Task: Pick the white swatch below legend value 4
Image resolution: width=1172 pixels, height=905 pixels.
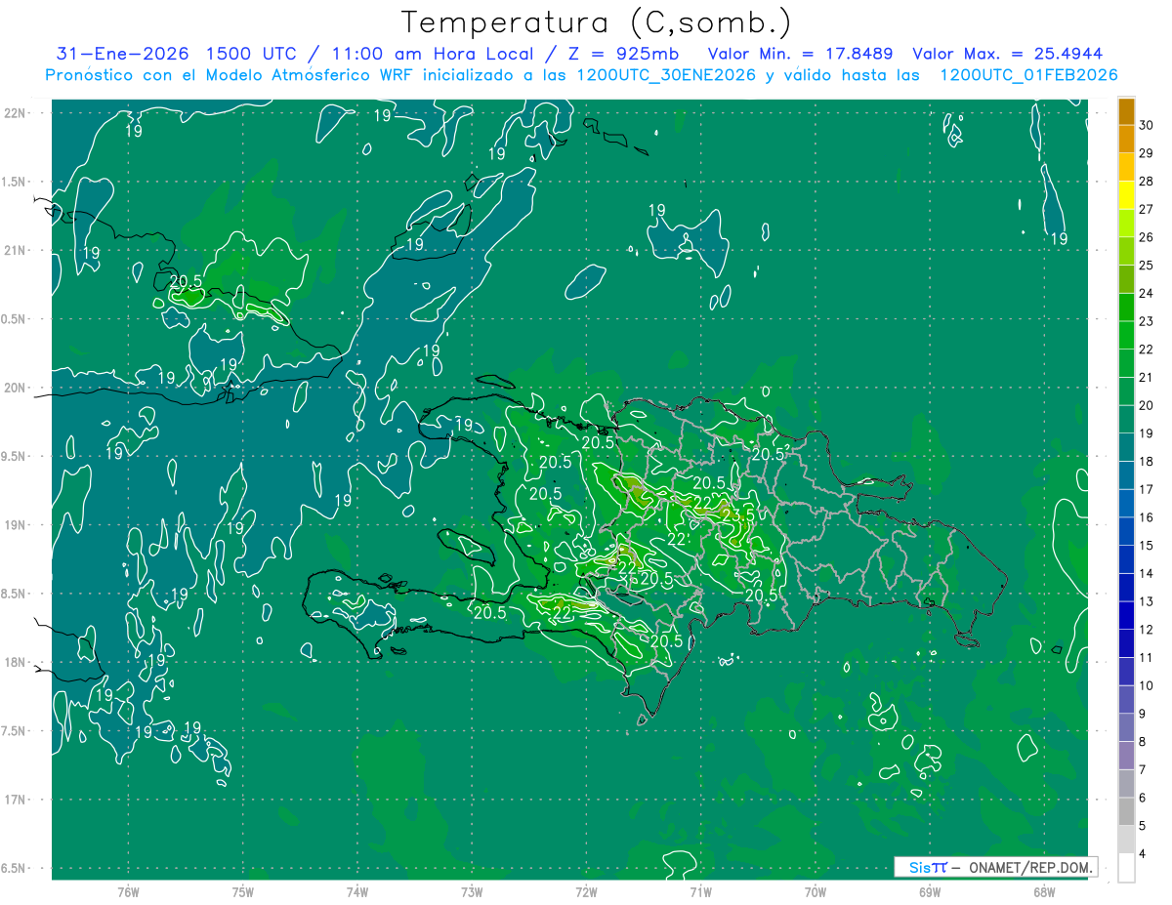Action: pos(1126,869)
